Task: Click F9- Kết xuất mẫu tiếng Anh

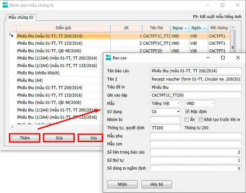Action: pyautogui.click(x=217, y=17)
